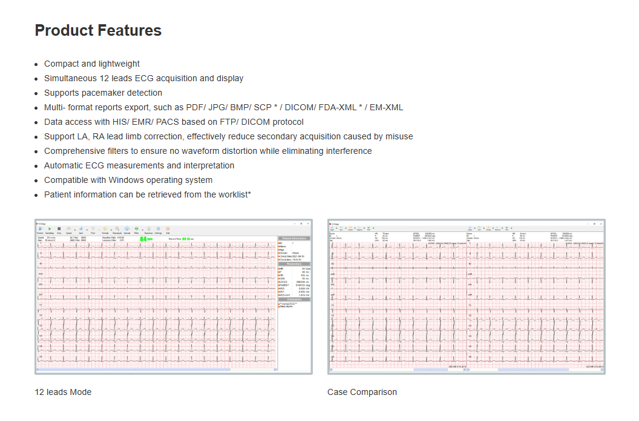Open Speed dropdown arrow in Case Comparison right pane
The height and width of the screenshot is (421, 639).
(x=475, y=228)
